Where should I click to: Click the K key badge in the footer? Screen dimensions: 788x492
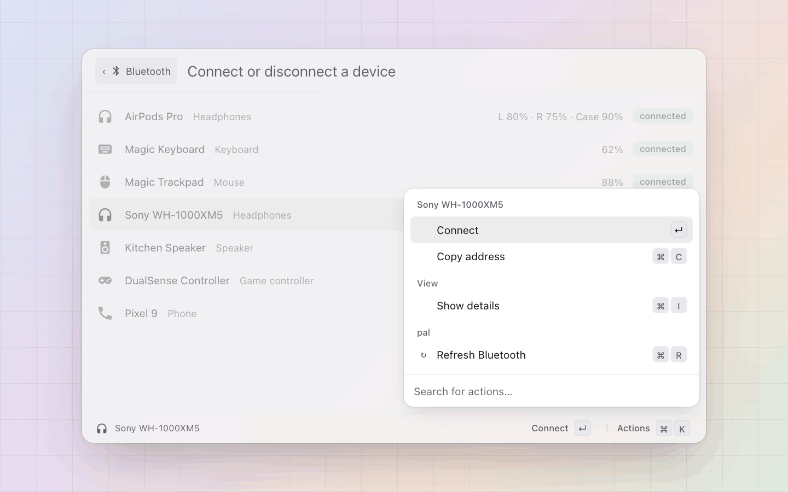tap(682, 429)
